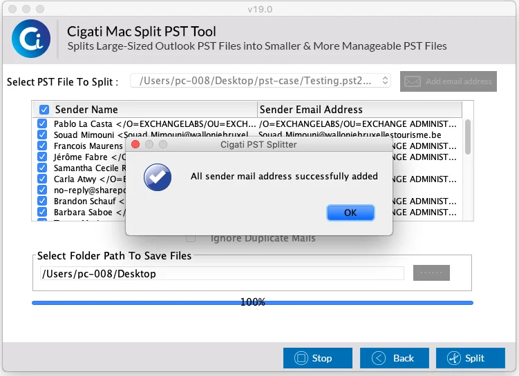Viewport: 519px width, 376px height.
Task: Uncheck Carla Atwy sender checkbox
Action: (42, 179)
